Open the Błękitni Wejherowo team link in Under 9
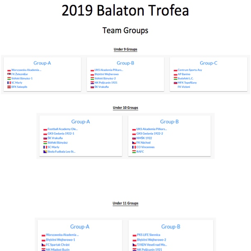Viewport: 251px width, 251px height. pos(106,74)
